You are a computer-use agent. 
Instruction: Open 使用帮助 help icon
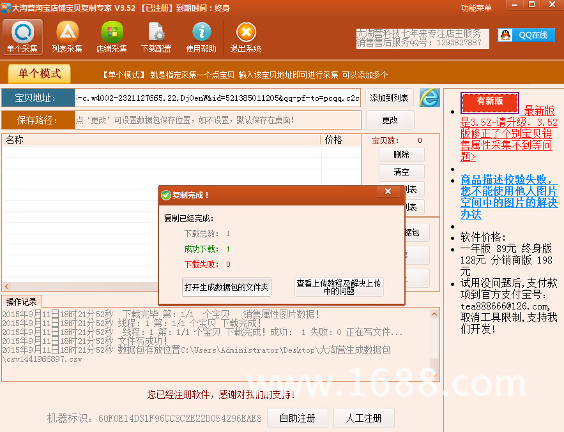coord(201,37)
